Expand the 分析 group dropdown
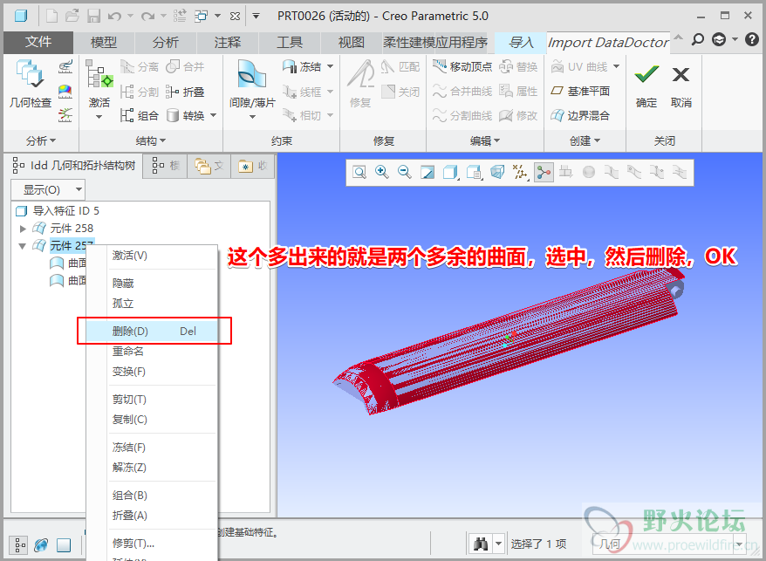The image size is (766, 561). [41, 140]
